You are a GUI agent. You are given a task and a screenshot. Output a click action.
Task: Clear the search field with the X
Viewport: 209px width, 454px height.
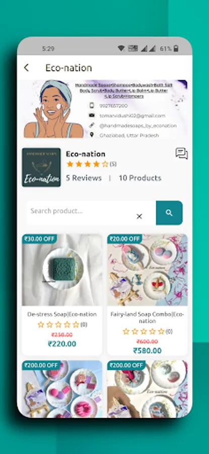click(x=139, y=216)
